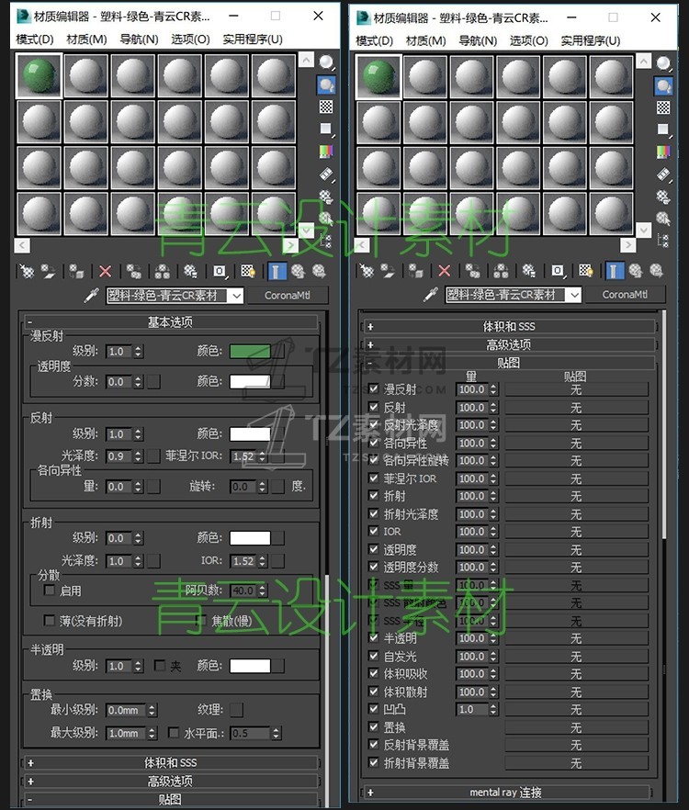This screenshot has width=689, height=810.
Task: Toggle Backlight icon, left window side toolbar
Action: point(326,84)
